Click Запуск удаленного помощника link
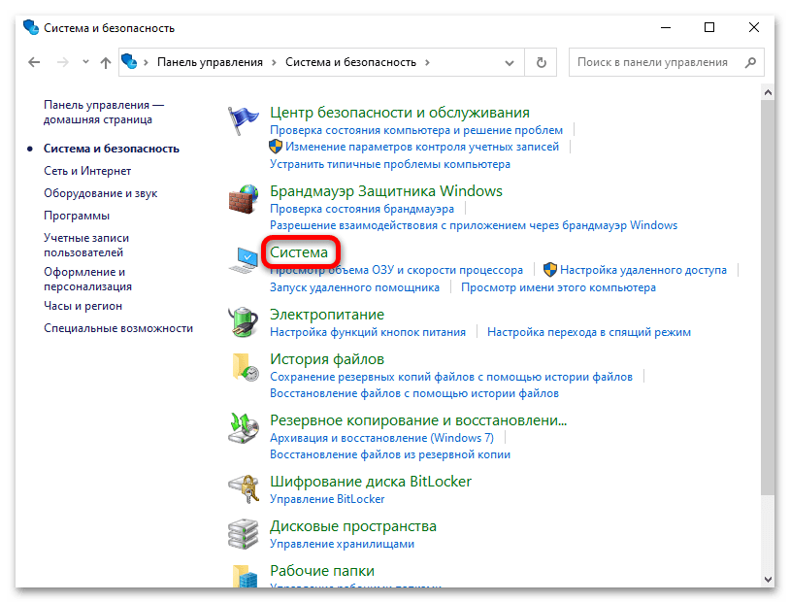 (x=354, y=287)
